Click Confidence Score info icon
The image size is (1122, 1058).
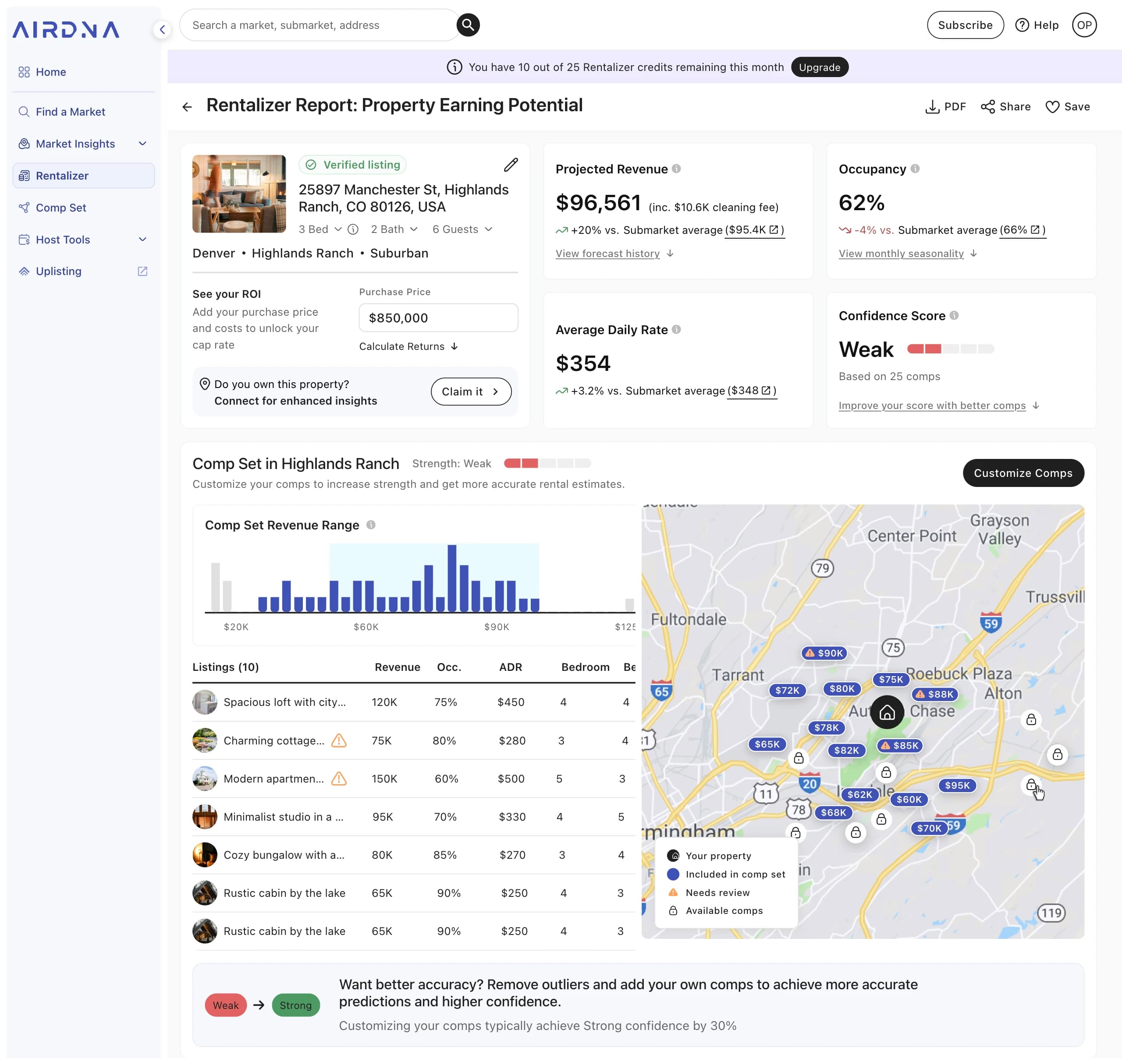point(954,315)
